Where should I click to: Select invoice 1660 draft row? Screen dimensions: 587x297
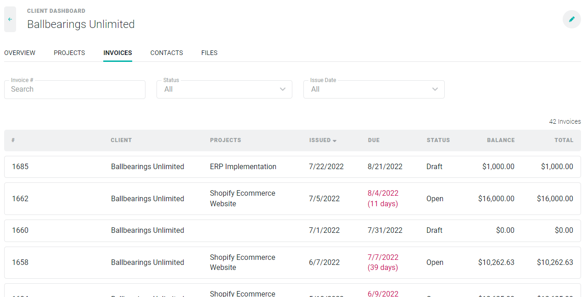20,231
